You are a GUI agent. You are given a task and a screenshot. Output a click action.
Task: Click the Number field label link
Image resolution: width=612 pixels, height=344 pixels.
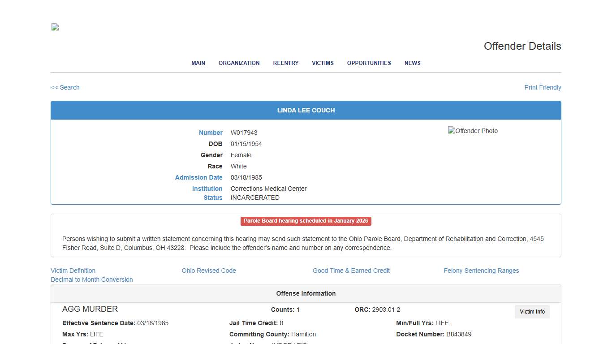tap(211, 133)
